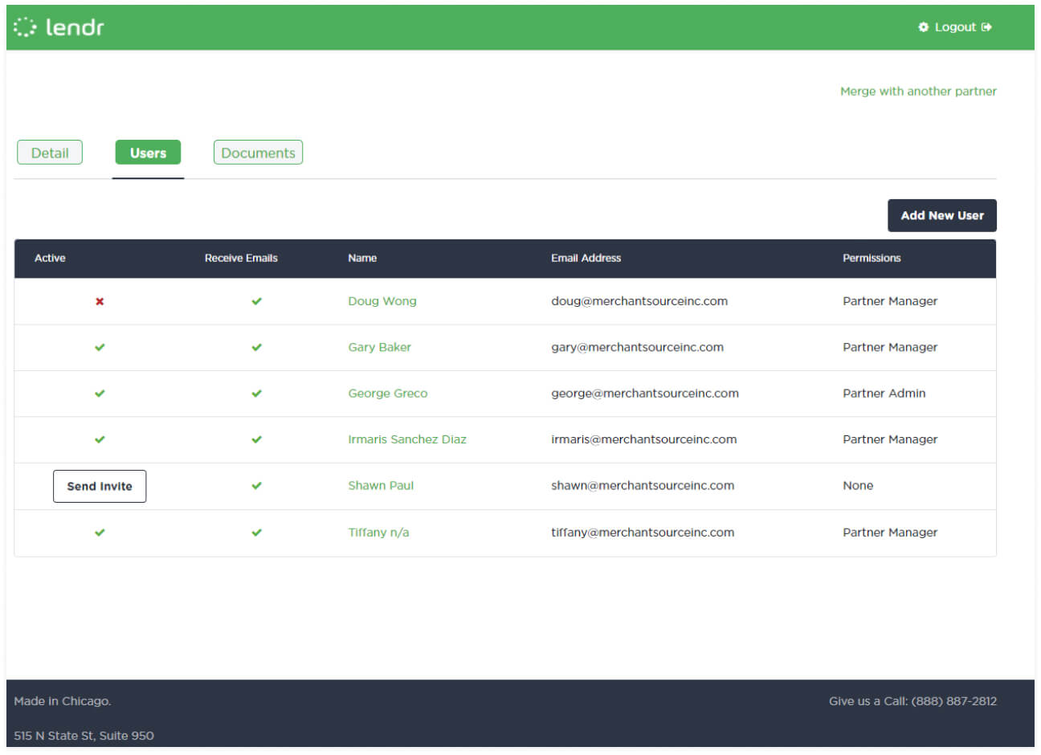Toggle Gary Baker's Receive Emails setting
The image size is (1041, 755).
256,347
